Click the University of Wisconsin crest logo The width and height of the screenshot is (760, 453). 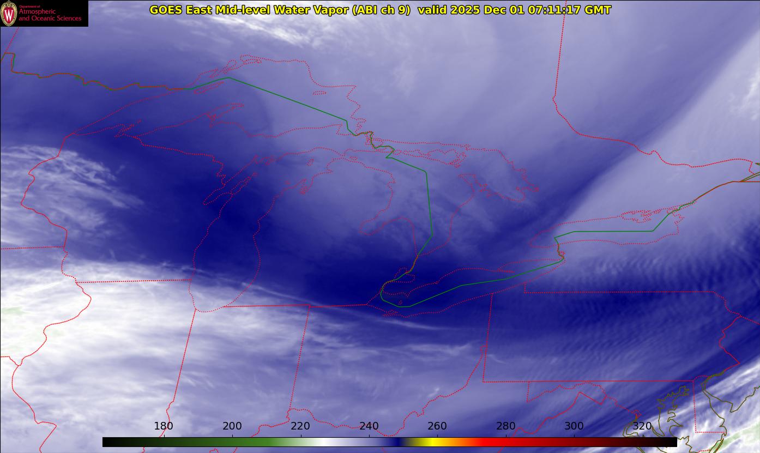click(x=9, y=13)
